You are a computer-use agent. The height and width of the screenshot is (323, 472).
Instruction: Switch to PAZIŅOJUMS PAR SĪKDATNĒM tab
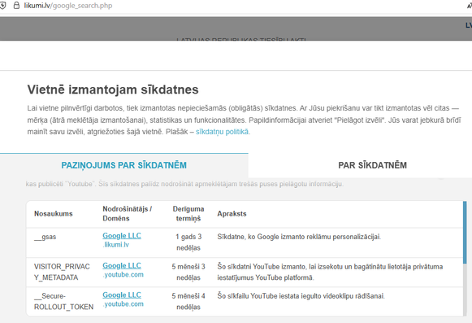coord(124,165)
